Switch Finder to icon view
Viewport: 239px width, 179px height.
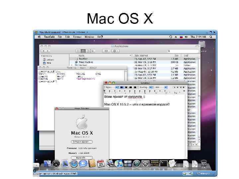click(x=78, y=51)
